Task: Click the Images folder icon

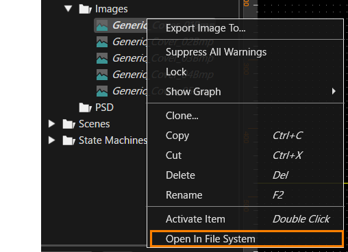Action: coord(86,9)
